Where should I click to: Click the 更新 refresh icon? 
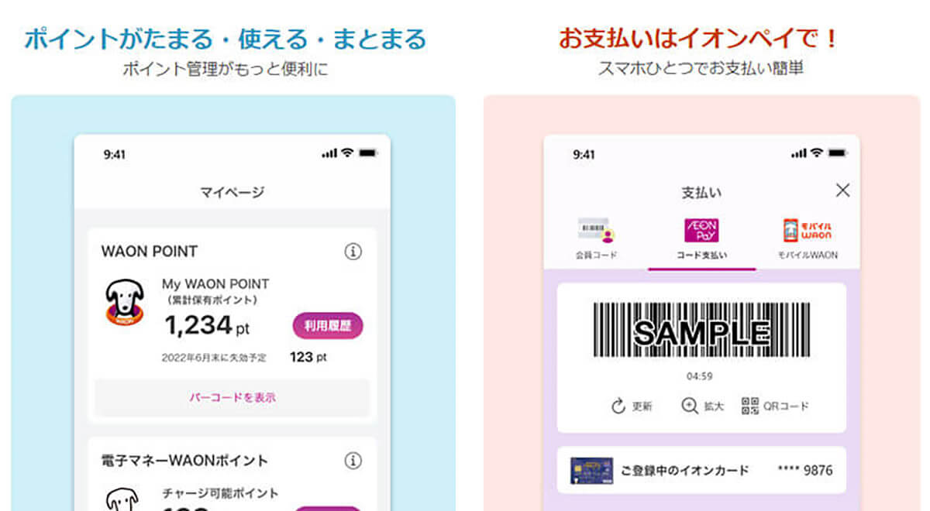point(618,406)
